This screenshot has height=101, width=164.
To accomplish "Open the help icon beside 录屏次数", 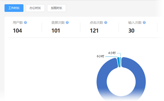I will click(67, 23).
